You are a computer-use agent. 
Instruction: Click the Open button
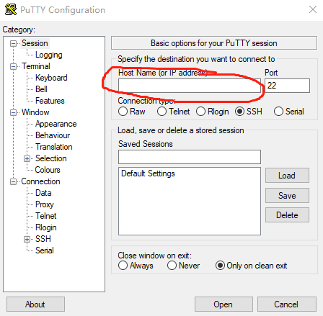(x=224, y=304)
